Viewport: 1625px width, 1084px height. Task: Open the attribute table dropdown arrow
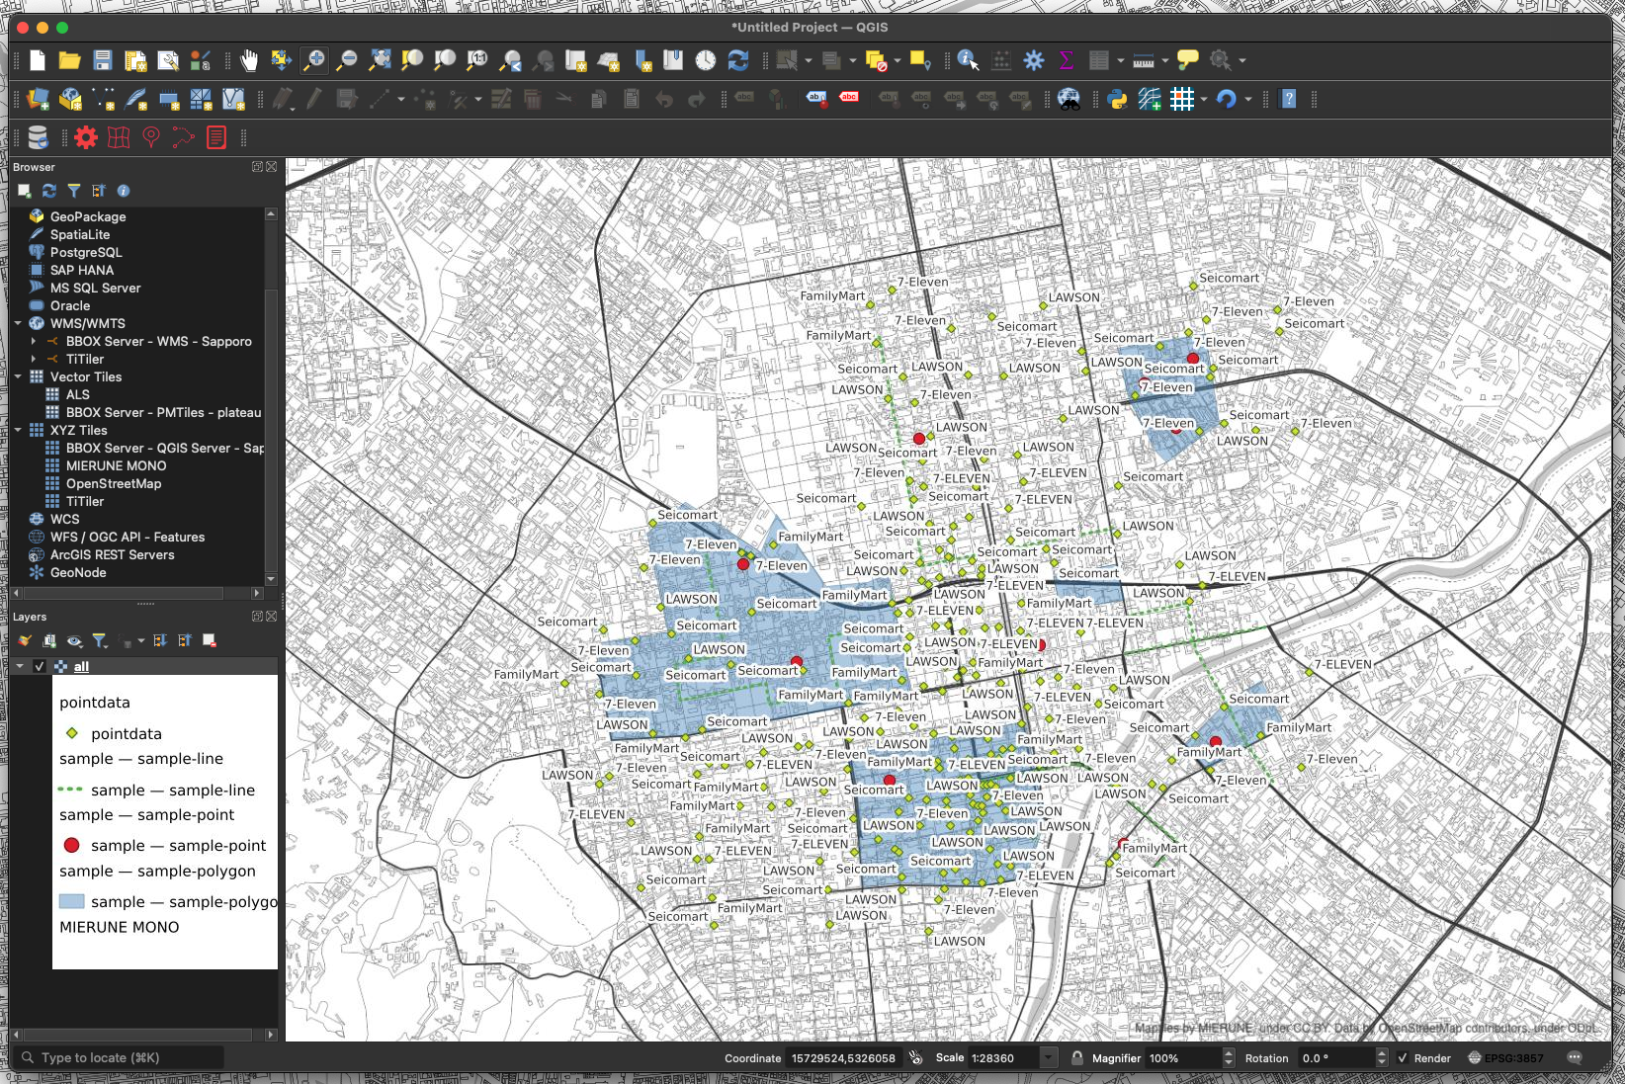1121,61
